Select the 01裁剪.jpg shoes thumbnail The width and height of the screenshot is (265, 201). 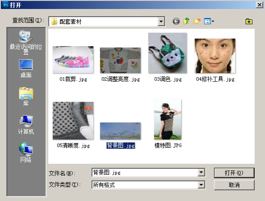pyautogui.click(x=73, y=60)
